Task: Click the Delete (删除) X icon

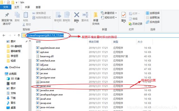Action: click(x=77, y=15)
